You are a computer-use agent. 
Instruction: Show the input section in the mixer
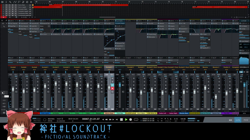[x=4, y=100]
